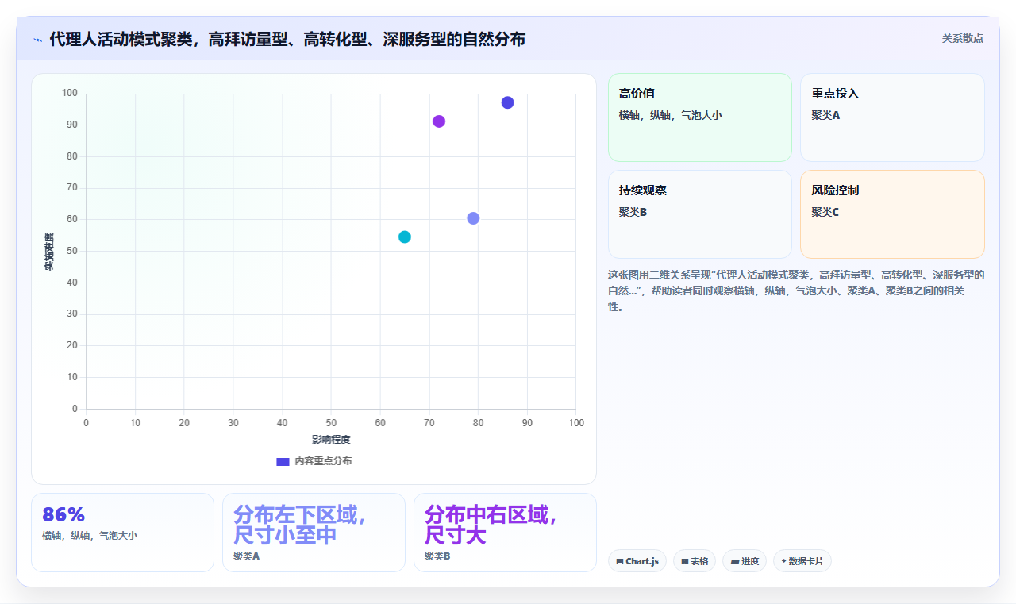This screenshot has width=1016, height=604.
Task: Click the icon inside the 进度 chip
Action: click(x=735, y=561)
